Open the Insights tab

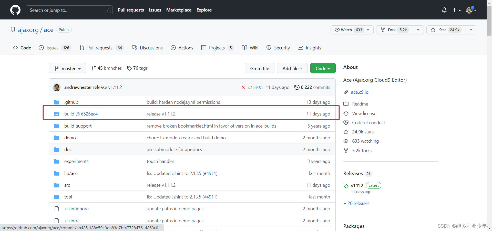click(x=313, y=48)
